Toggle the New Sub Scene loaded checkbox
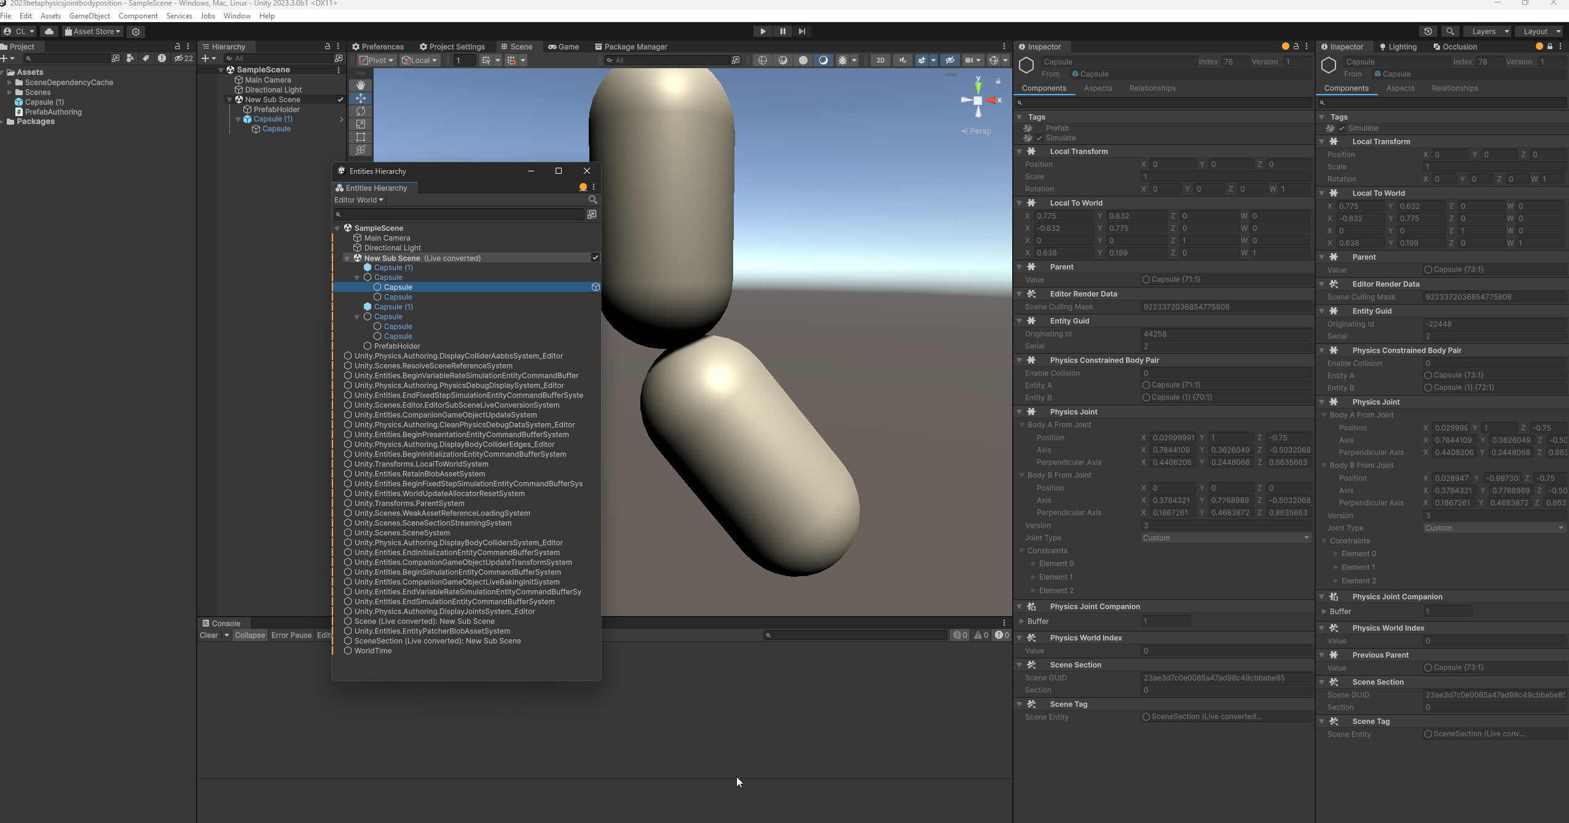This screenshot has height=823, width=1569. [x=342, y=99]
